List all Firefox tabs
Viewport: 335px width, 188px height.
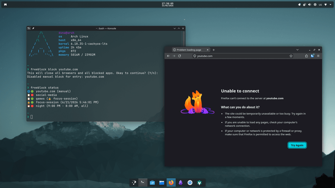297,50
